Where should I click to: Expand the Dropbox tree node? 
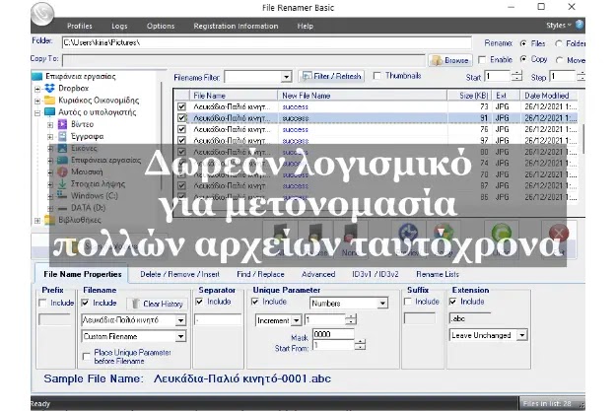[x=37, y=89]
